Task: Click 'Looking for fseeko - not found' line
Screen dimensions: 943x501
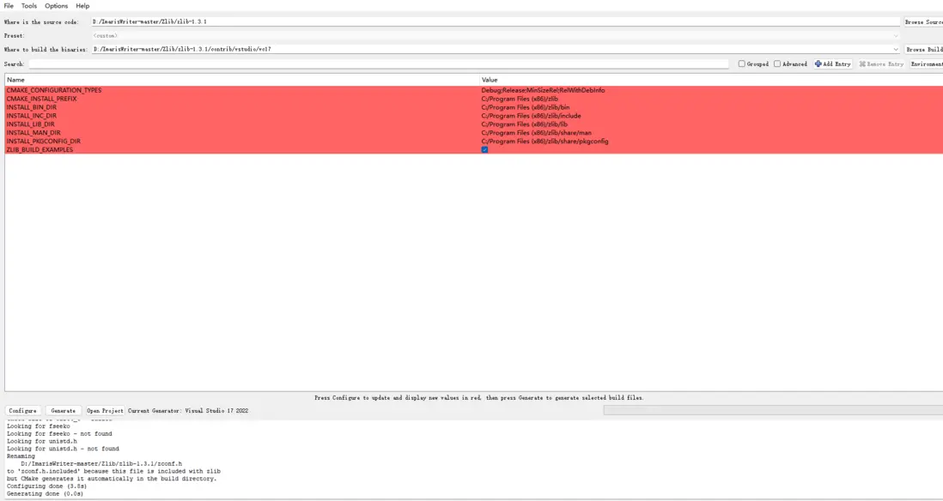Action: pos(59,434)
